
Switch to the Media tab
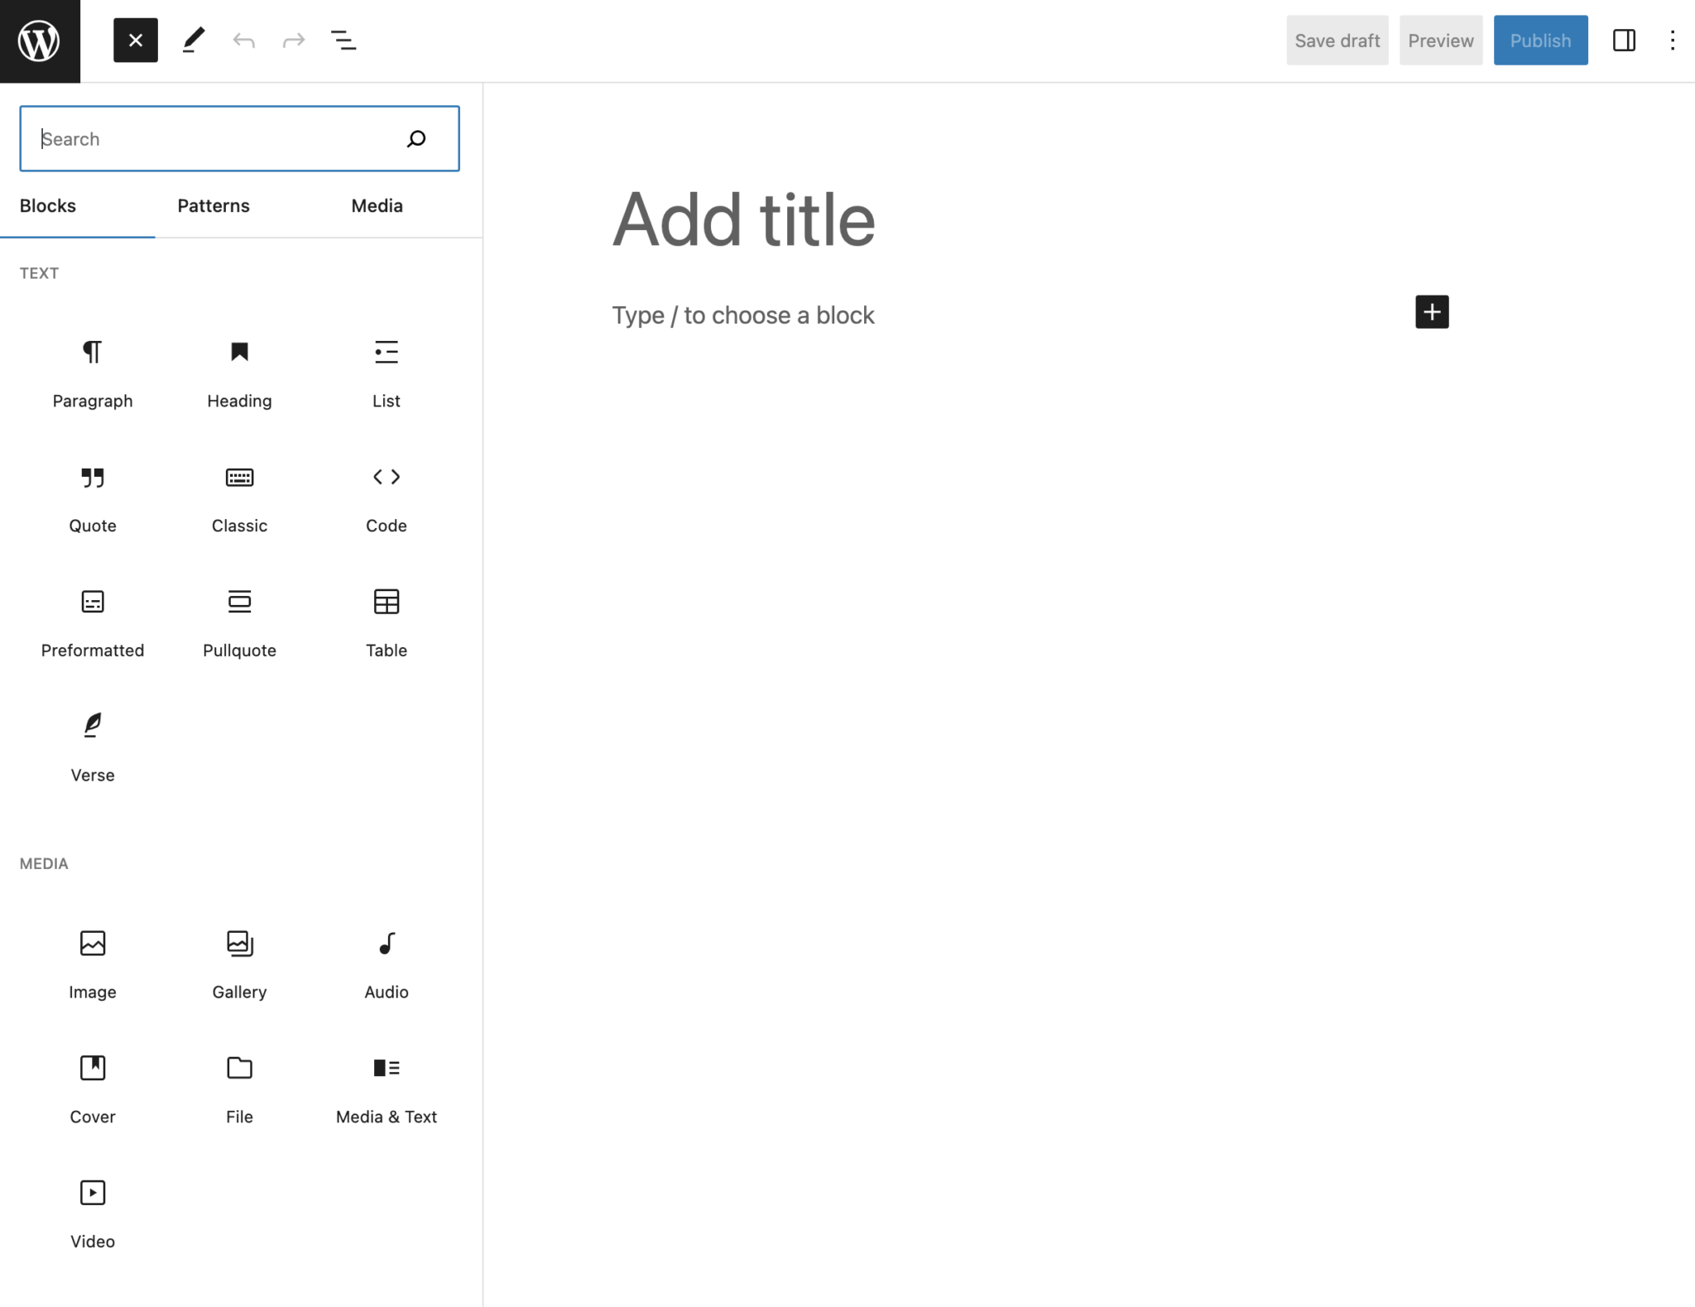377,205
